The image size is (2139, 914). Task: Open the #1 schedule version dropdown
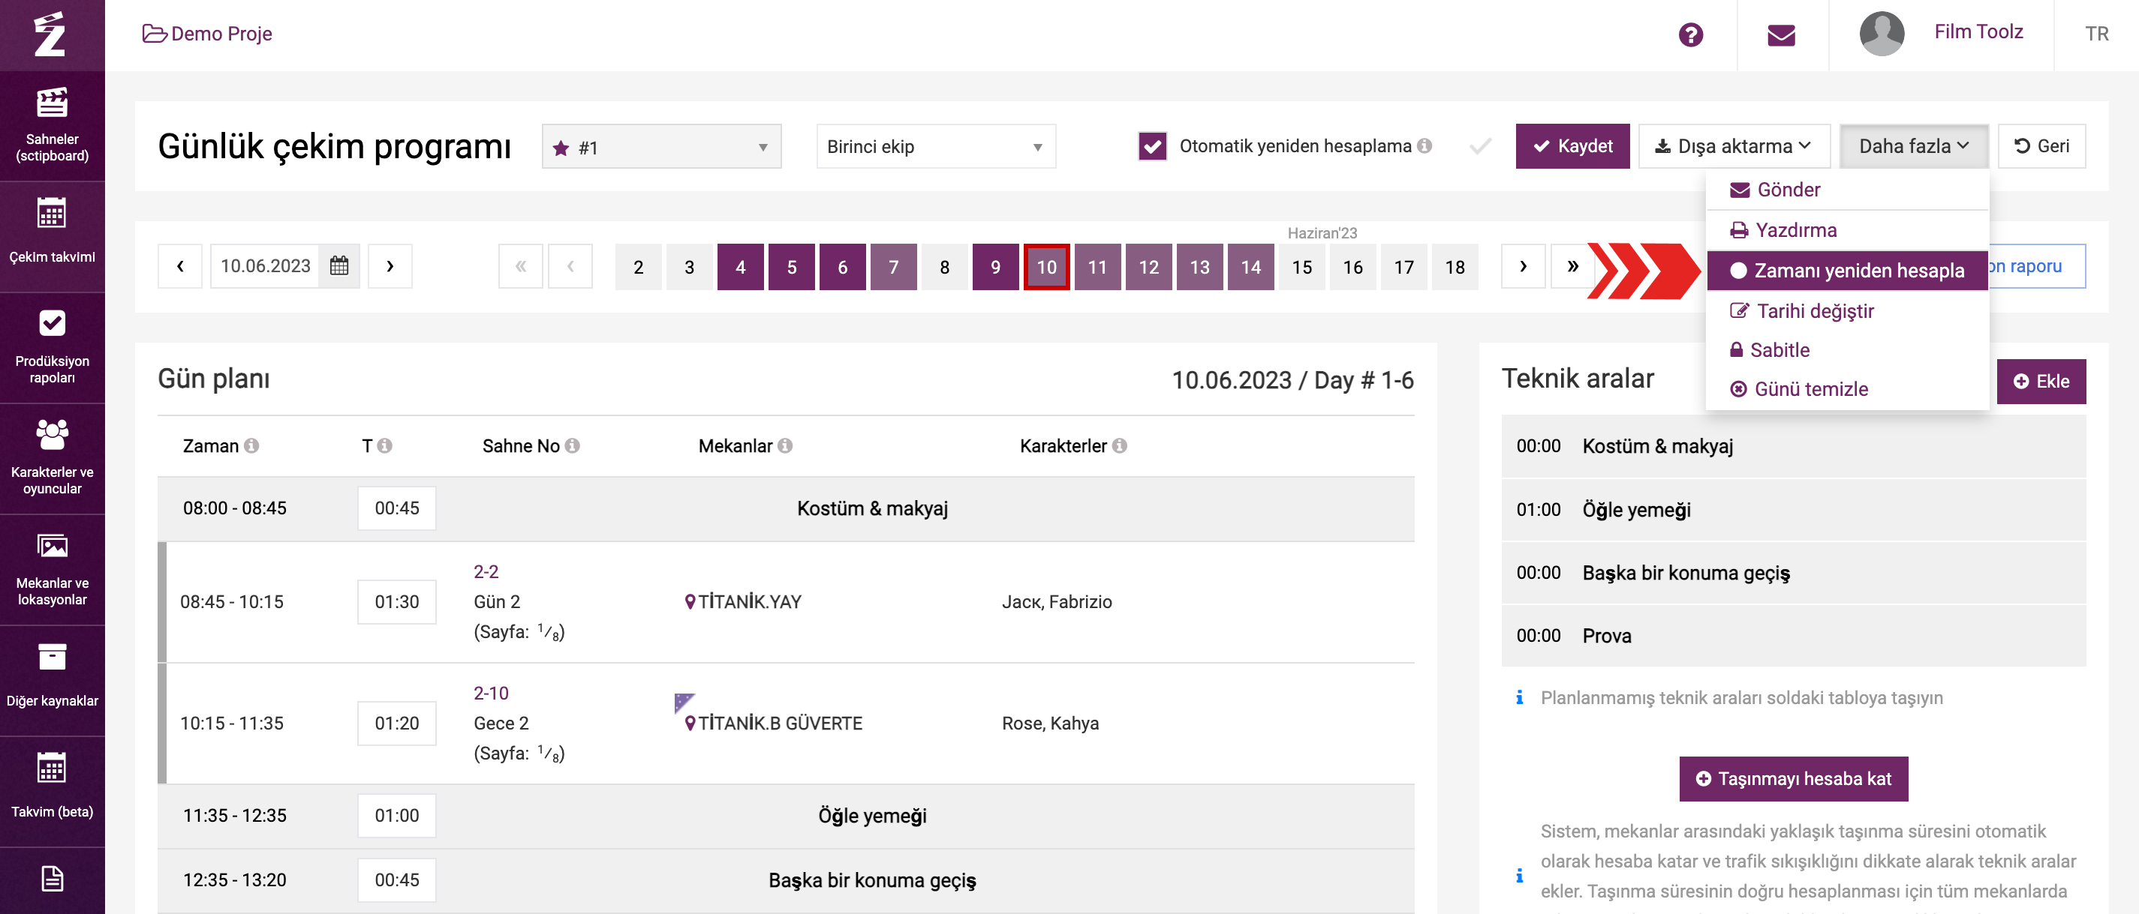pos(661,147)
